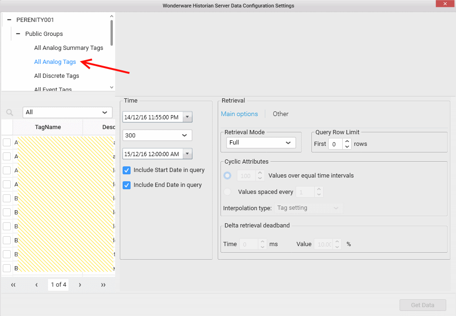Click the magnifier search icon above the tag list
Image resolution: width=456 pixels, height=316 pixels.
pyautogui.click(x=10, y=112)
